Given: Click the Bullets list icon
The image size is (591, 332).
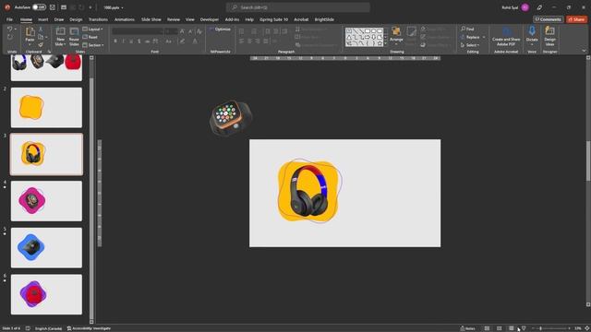Looking at the screenshot, I should point(242,31).
